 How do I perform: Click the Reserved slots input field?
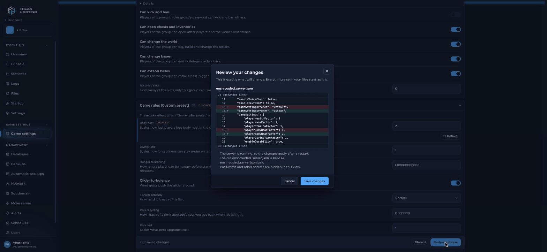click(426, 89)
